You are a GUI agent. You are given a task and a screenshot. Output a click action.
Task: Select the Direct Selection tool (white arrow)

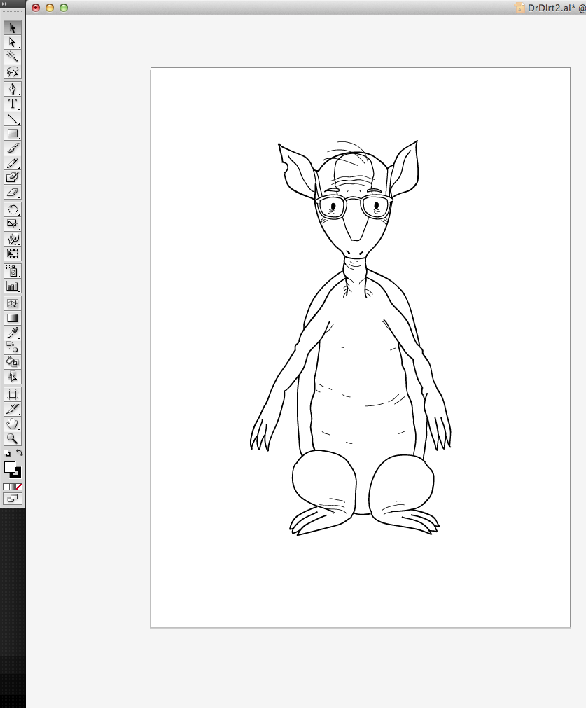[x=12, y=43]
